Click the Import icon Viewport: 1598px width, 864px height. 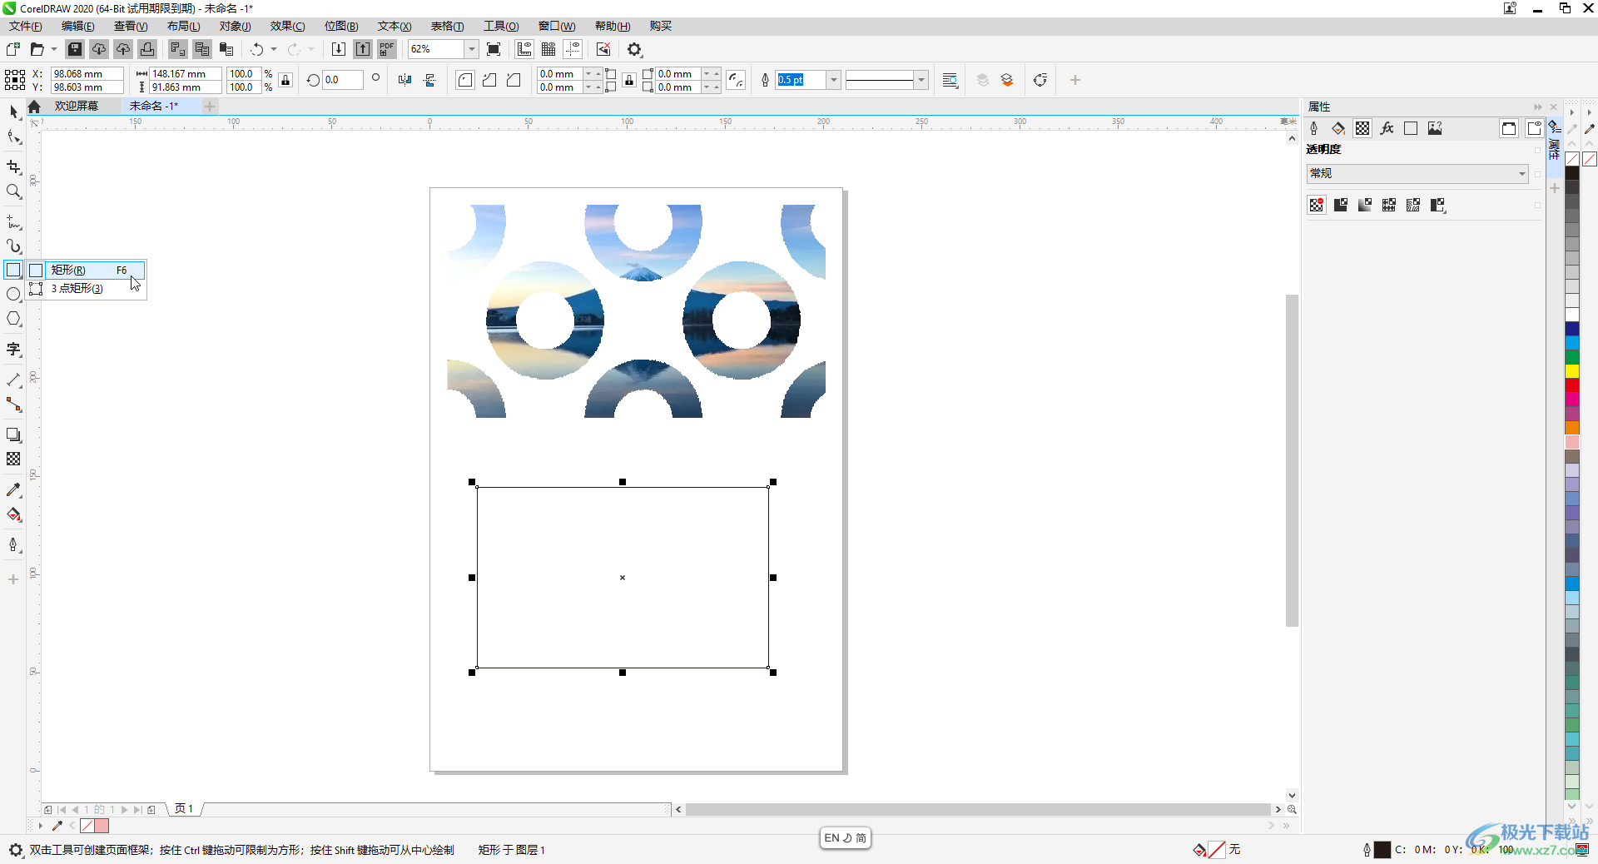[338, 49]
